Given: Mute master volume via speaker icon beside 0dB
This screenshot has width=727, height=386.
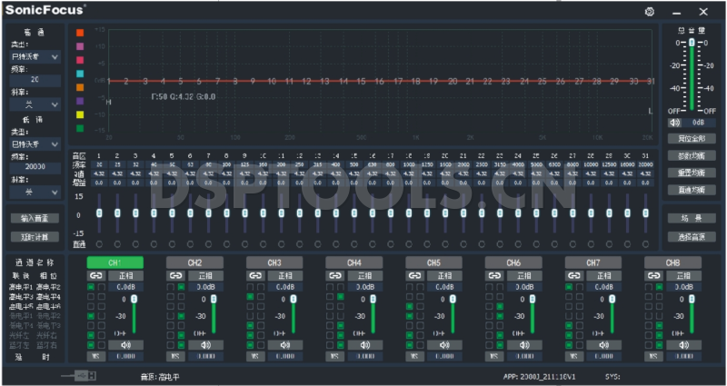Looking at the screenshot, I should pos(674,123).
